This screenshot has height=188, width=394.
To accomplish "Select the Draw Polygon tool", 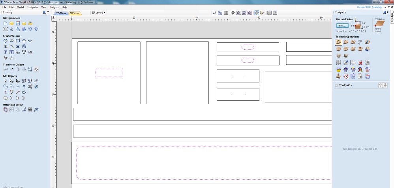I will (24, 41).
